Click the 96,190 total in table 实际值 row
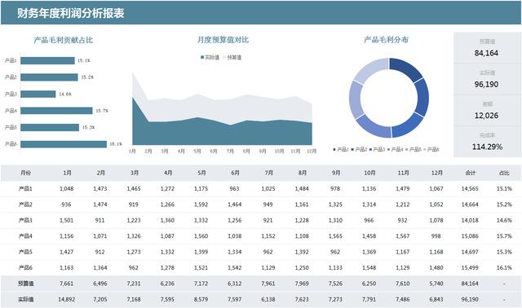 (x=470, y=299)
